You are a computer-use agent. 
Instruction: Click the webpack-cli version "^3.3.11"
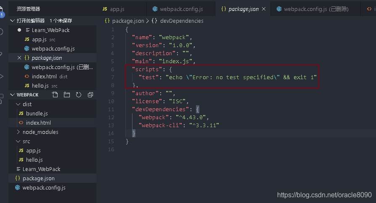tap(204, 125)
